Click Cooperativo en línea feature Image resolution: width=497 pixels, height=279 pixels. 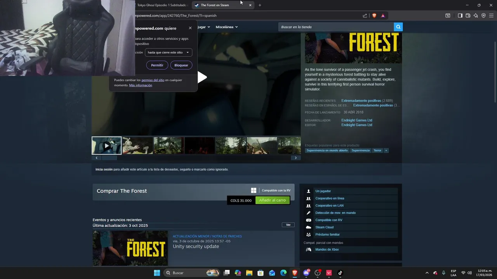point(351,198)
